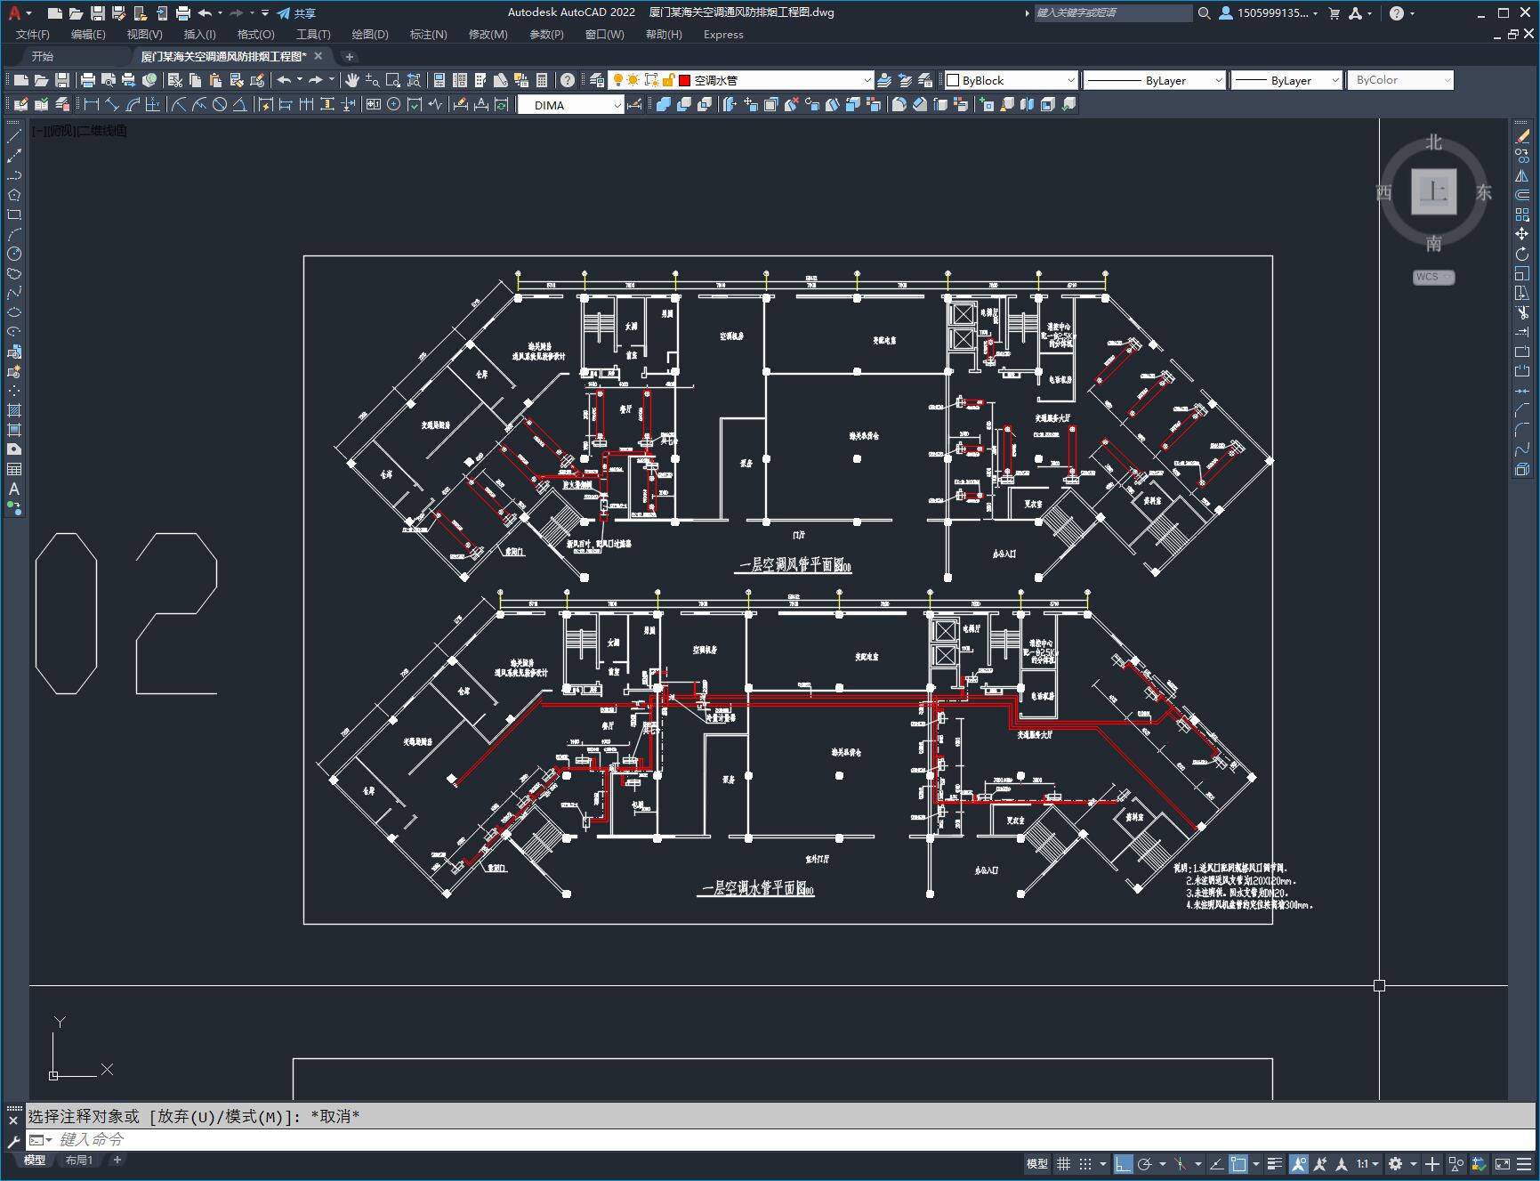The width and height of the screenshot is (1540, 1181).
Task: Click the red layer color swatch
Action: (685, 80)
